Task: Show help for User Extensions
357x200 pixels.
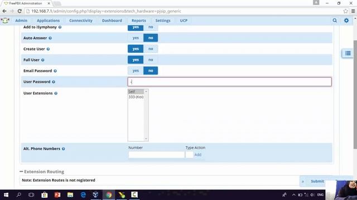Action: pos(56,93)
